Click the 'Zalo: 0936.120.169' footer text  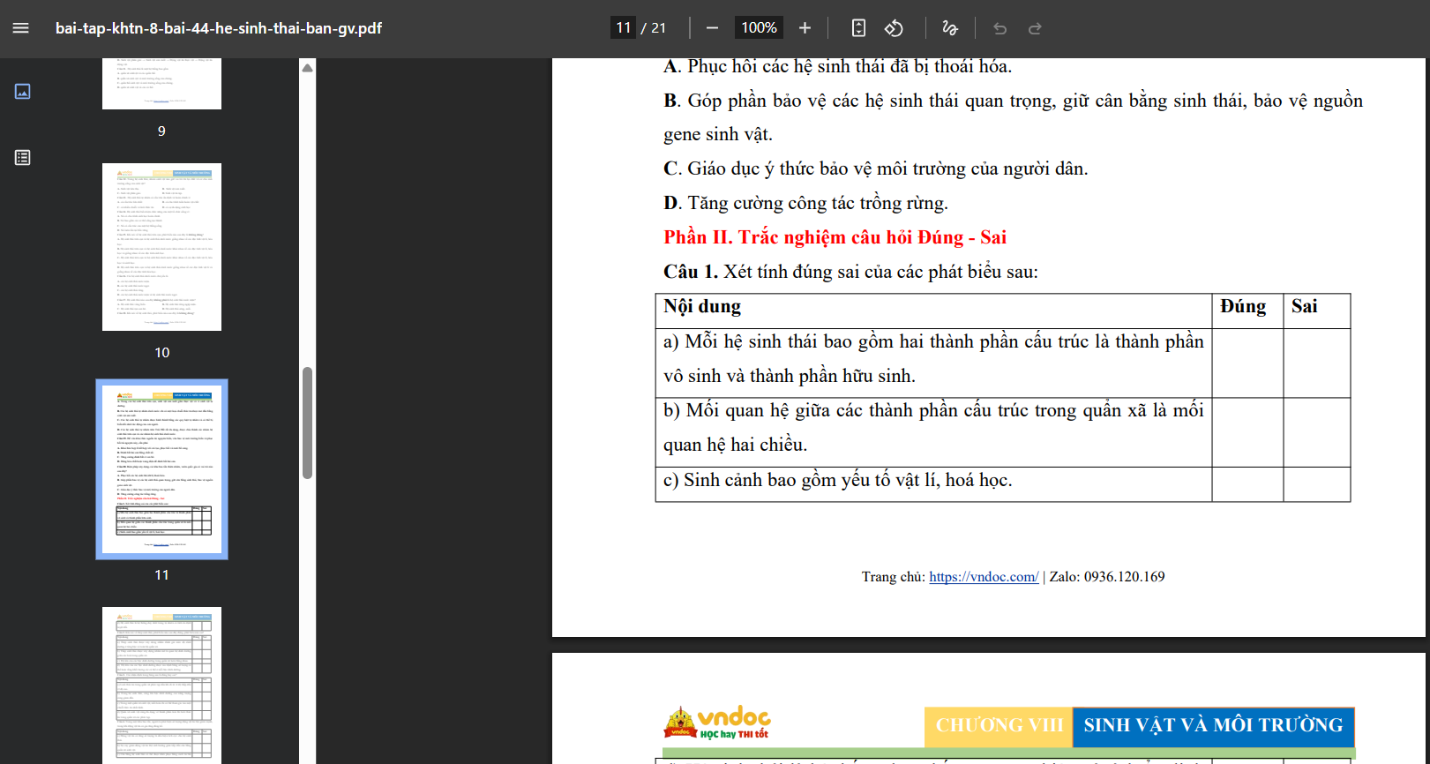1106,577
